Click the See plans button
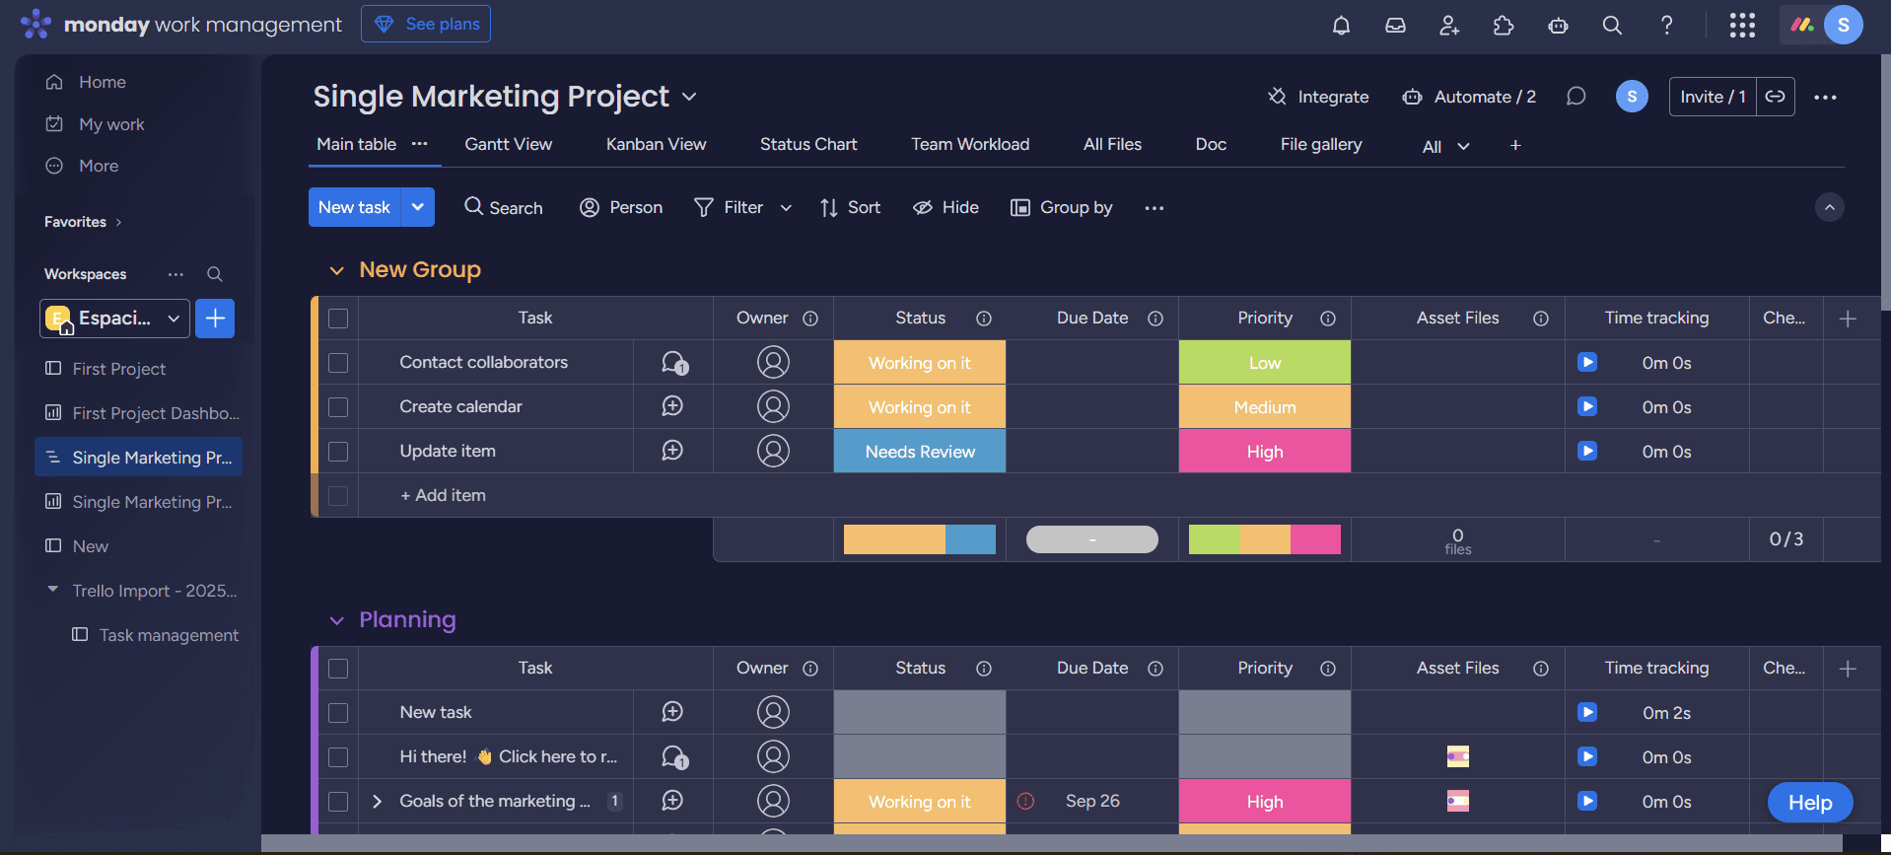Viewport: 1891px width, 855px height. click(426, 24)
